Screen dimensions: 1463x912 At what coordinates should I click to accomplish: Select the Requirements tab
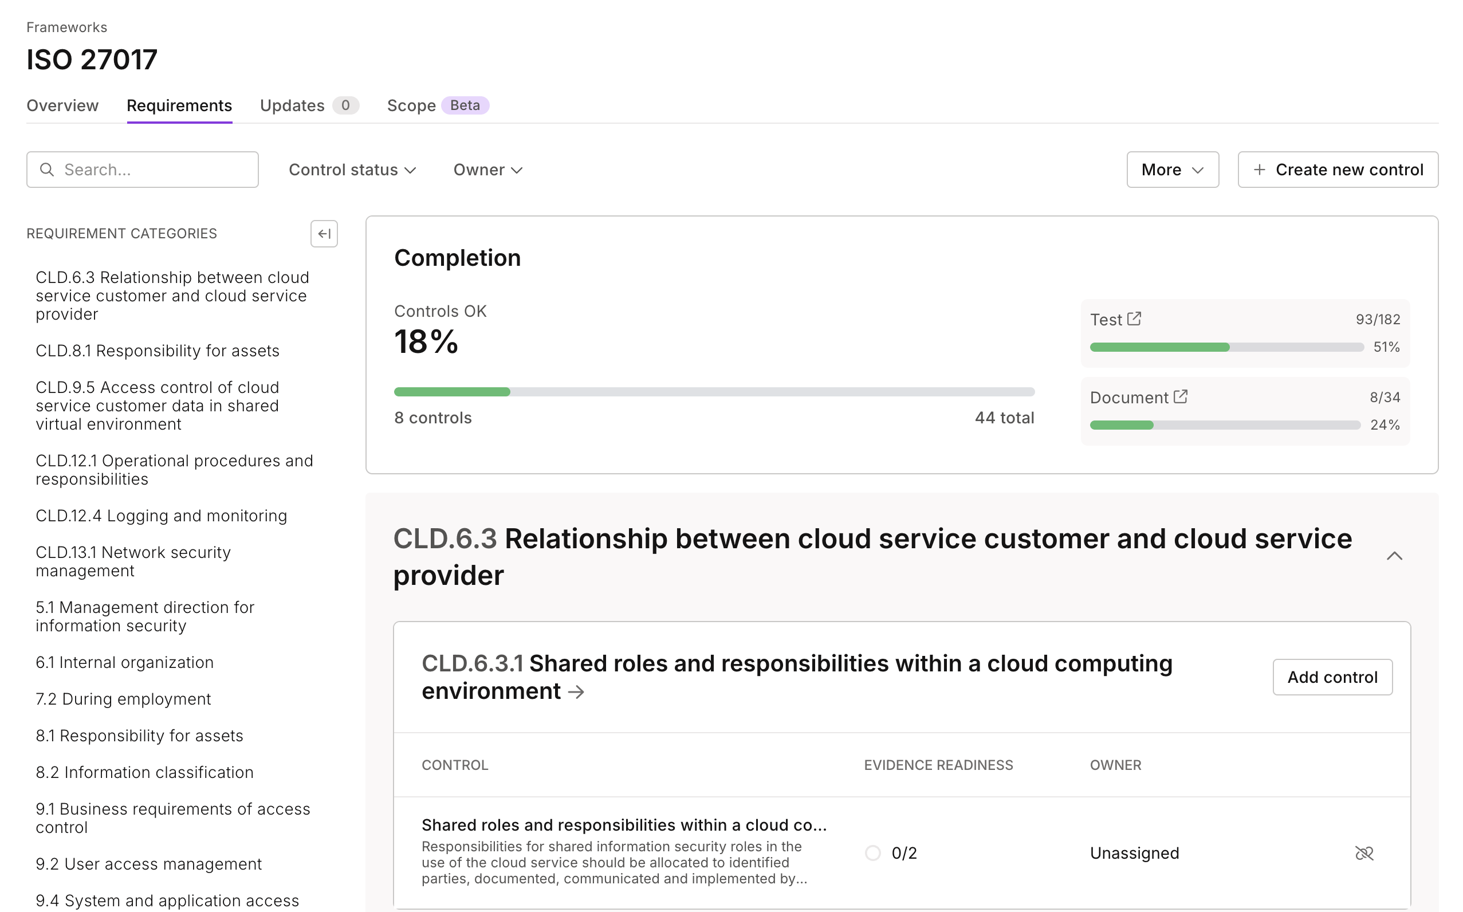point(179,105)
